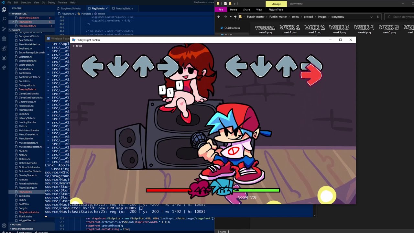
Task: Click the Quick access star icon
Action: click(x=222, y=28)
